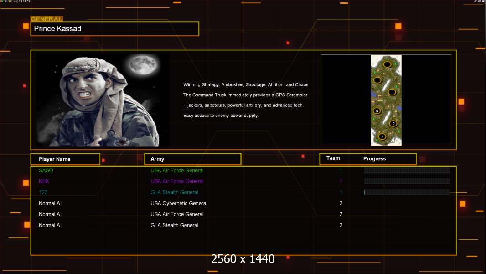This screenshot has width=486, height=274.
Task: Click team number 1 in SASO's row
Action: 341,170
